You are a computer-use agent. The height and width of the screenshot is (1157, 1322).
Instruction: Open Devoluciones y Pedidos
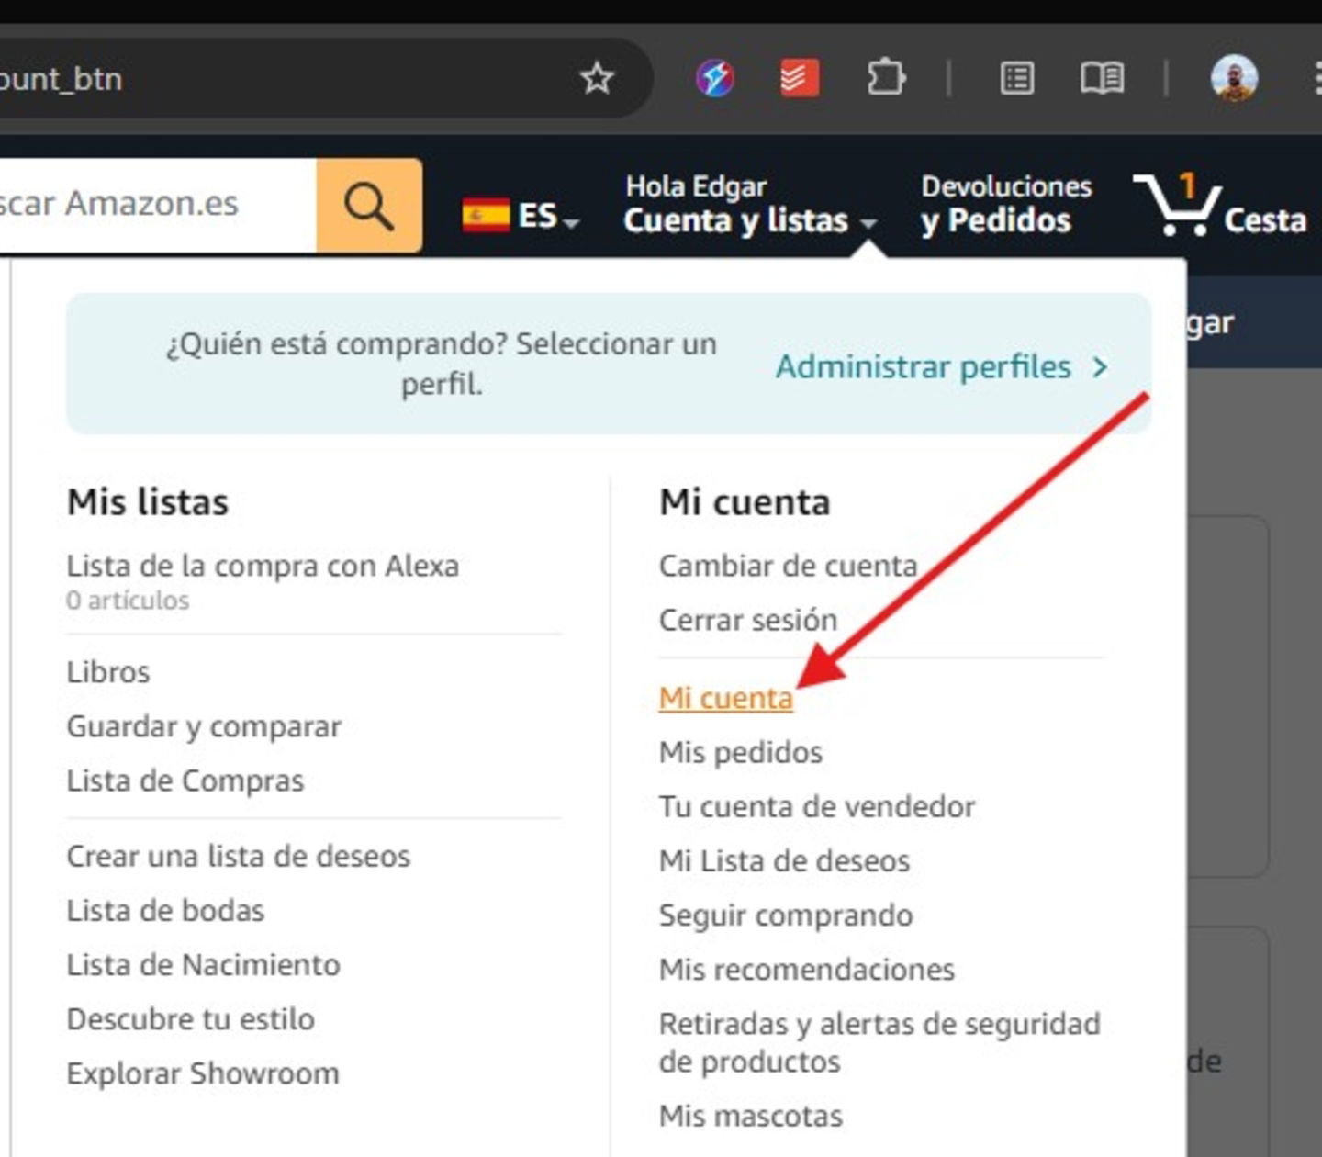click(x=1006, y=205)
